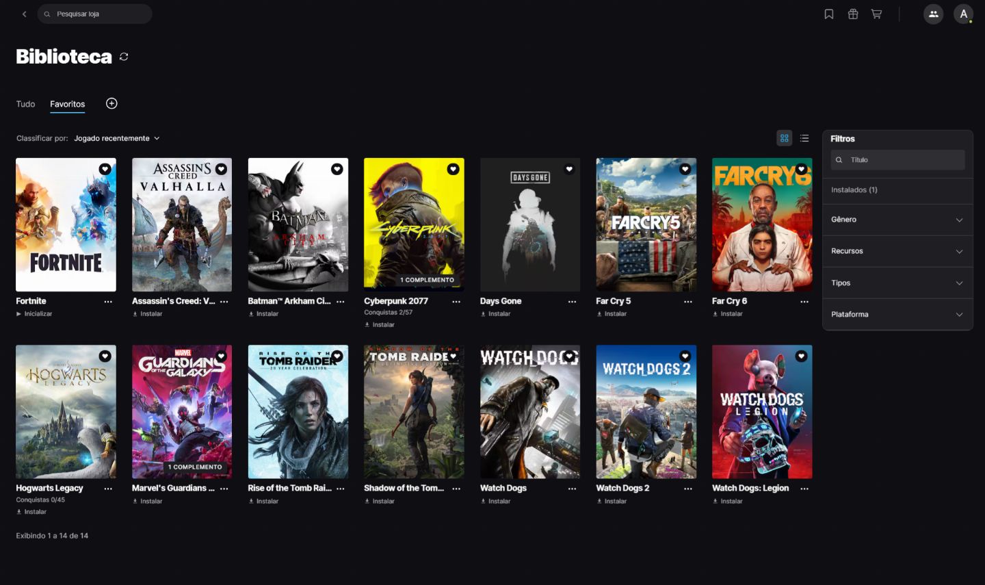The image size is (985, 585).
Task: Toggle favorite heart on Watch Dogs: Legion
Action: pos(801,356)
